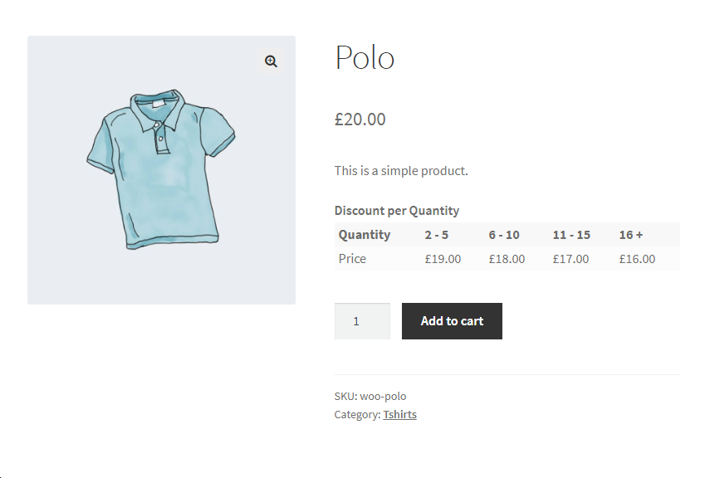Click the Discount per Quantity heading
Screen dimensions: 705x478
pos(397,211)
